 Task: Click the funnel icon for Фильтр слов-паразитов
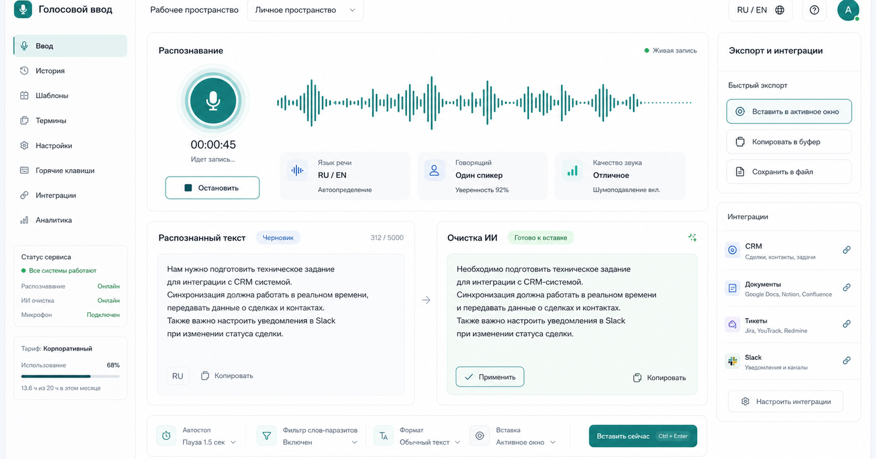click(266, 435)
